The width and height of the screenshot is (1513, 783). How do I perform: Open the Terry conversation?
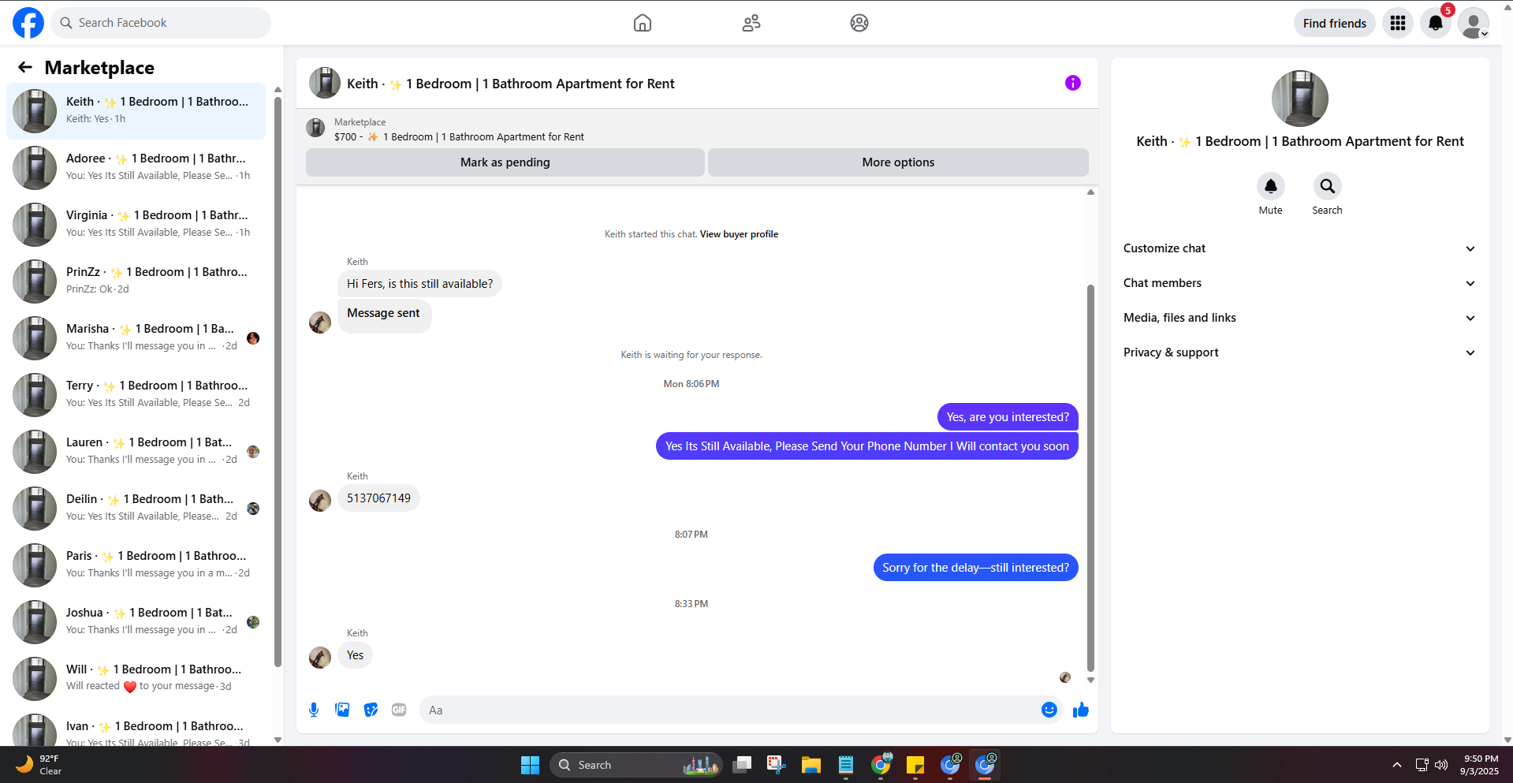[x=136, y=394]
